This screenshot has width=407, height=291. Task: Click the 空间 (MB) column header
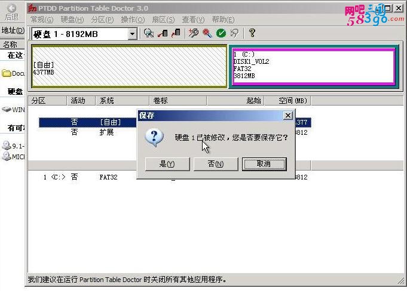pos(287,100)
